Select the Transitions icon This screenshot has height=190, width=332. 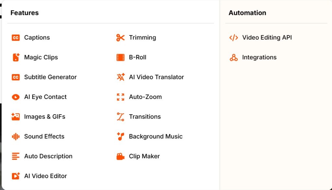(120, 117)
